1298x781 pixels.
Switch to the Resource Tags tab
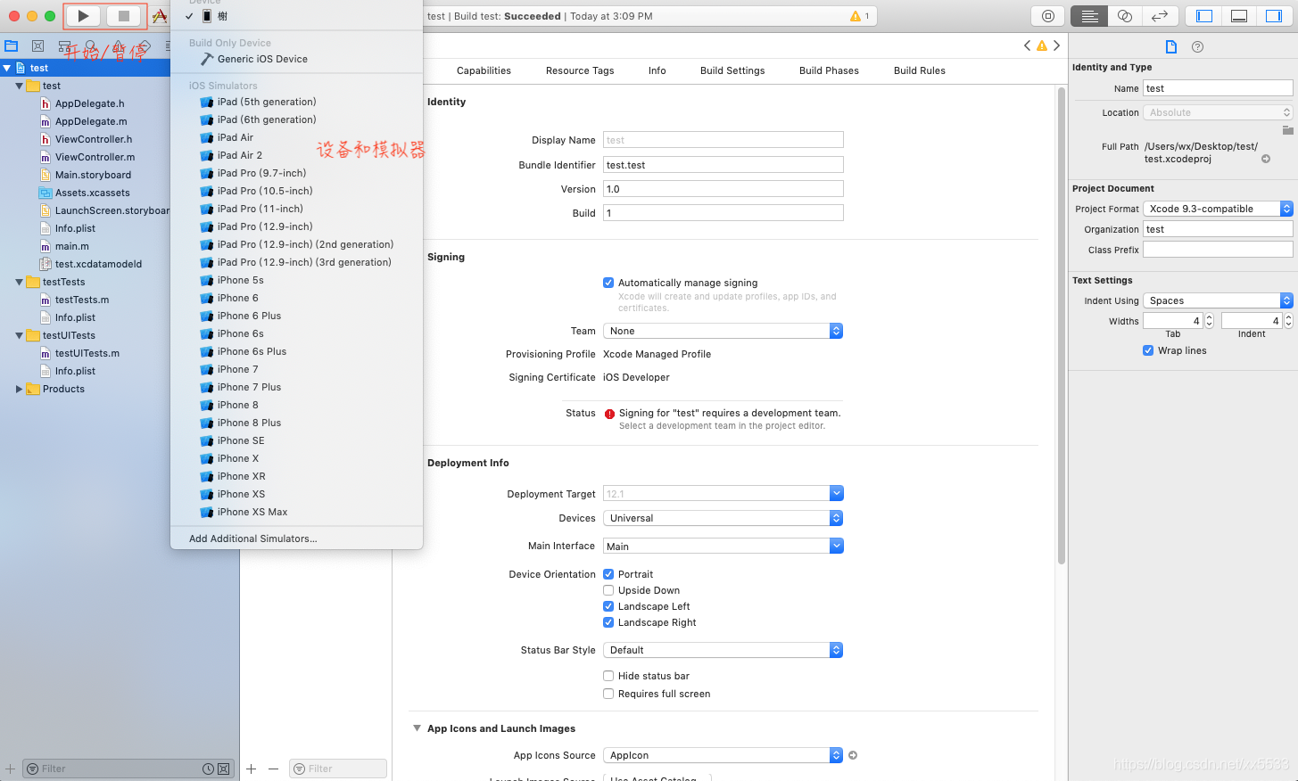point(580,70)
